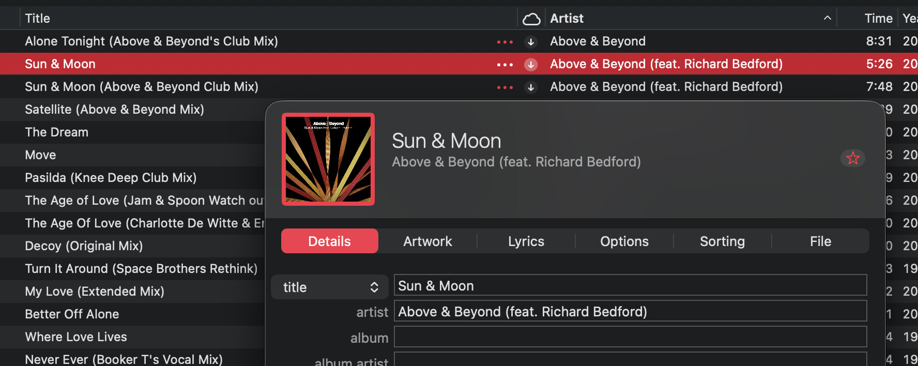Download the selected Sun & Moon track
This screenshot has width=918, height=366.
(531, 65)
